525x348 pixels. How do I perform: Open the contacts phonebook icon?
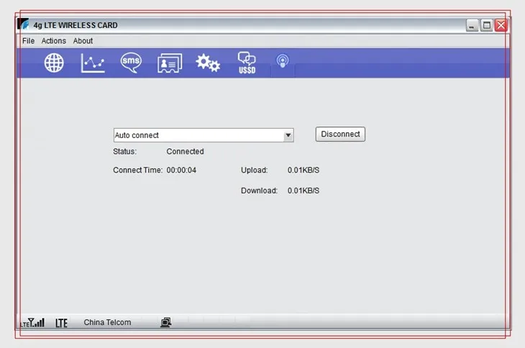170,63
